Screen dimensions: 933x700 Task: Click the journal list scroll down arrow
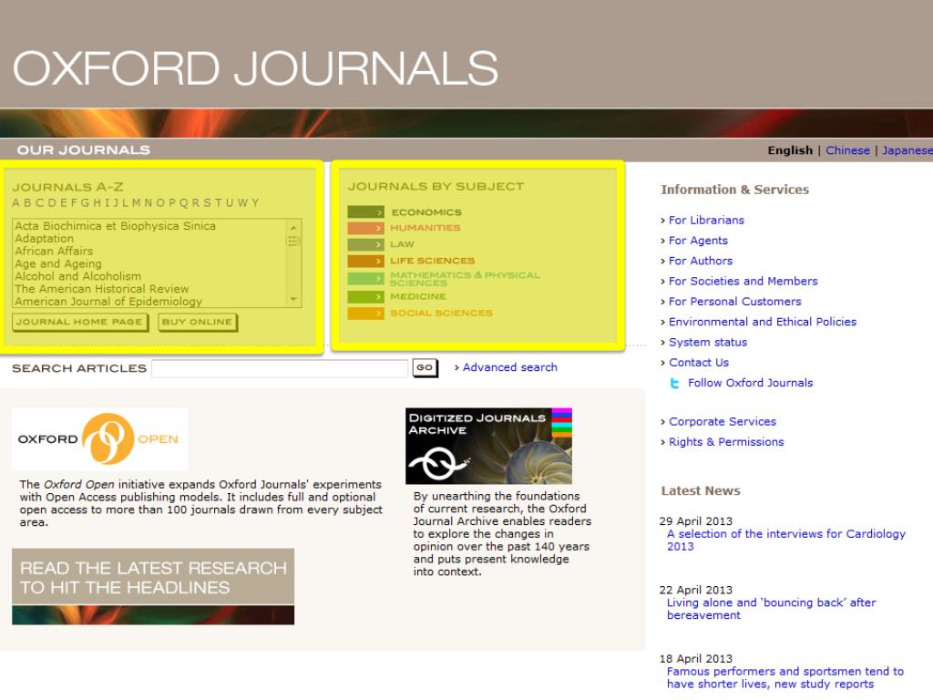pyautogui.click(x=293, y=299)
